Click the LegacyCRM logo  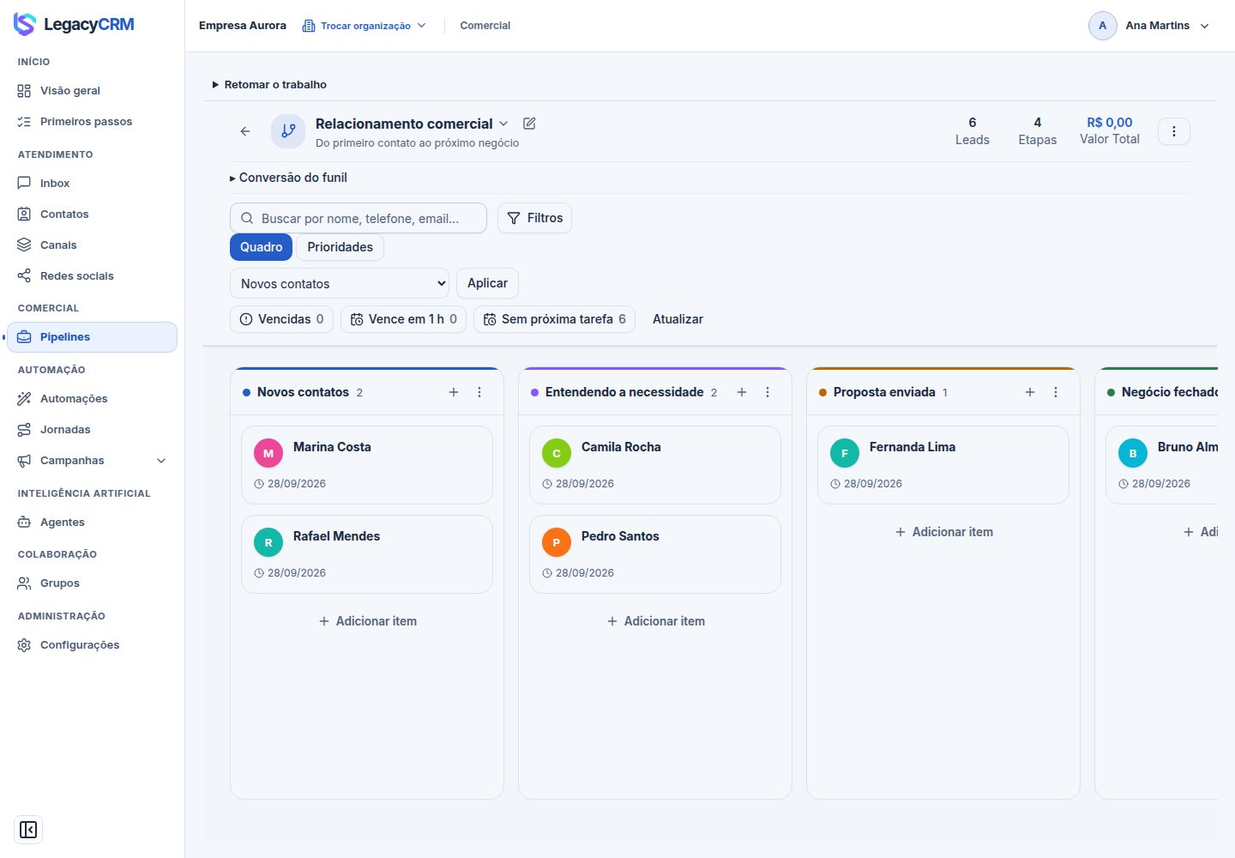point(74,24)
